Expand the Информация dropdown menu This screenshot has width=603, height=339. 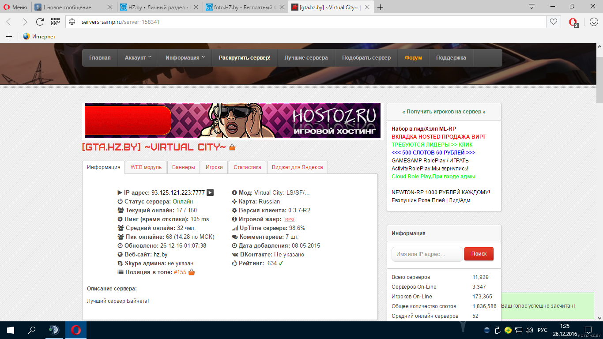point(185,58)
